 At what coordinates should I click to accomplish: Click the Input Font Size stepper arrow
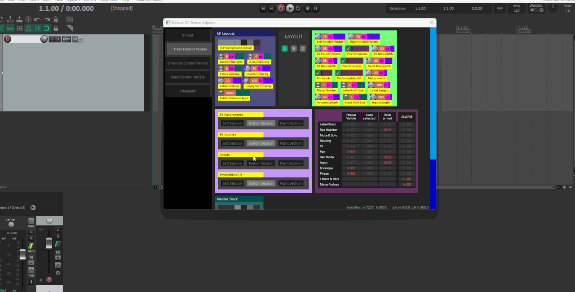(346, 97)
